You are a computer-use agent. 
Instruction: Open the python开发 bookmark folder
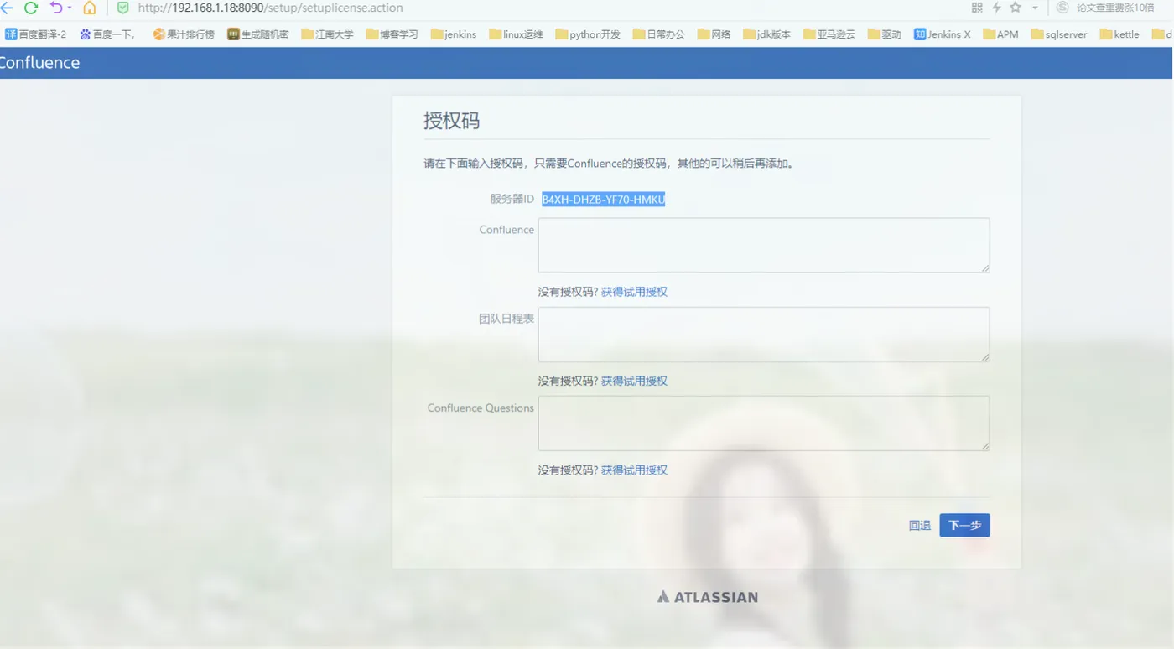[588, 34]
